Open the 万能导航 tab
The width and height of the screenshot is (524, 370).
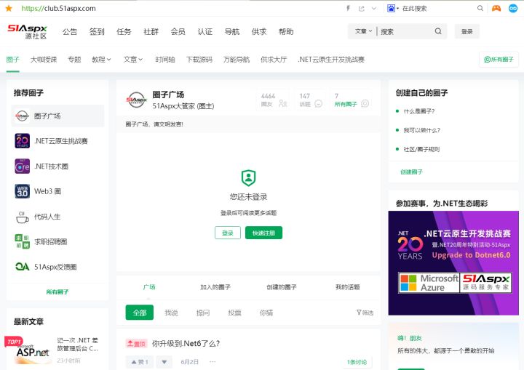click(237, 60)
